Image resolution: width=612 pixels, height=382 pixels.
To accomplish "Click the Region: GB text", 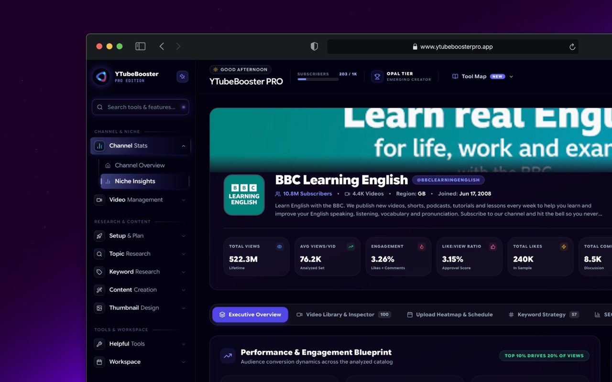I will 411,194.
